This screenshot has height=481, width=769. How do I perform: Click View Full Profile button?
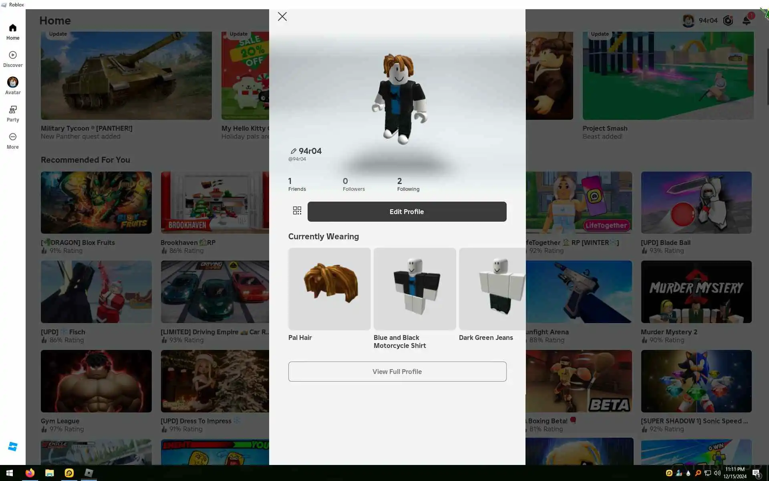point(397,372)
